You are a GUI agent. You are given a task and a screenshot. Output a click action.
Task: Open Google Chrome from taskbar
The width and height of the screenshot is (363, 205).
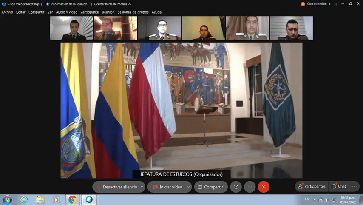[x=73, y=199]
